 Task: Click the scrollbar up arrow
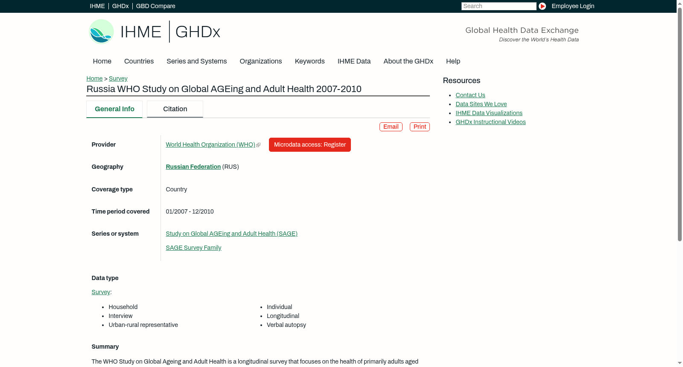point(680,3)
